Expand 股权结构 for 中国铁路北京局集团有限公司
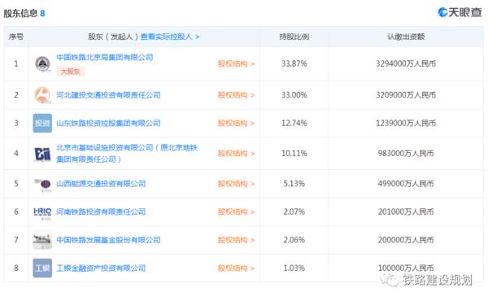Viewport: 488px width, 301px height. point(236,63)
